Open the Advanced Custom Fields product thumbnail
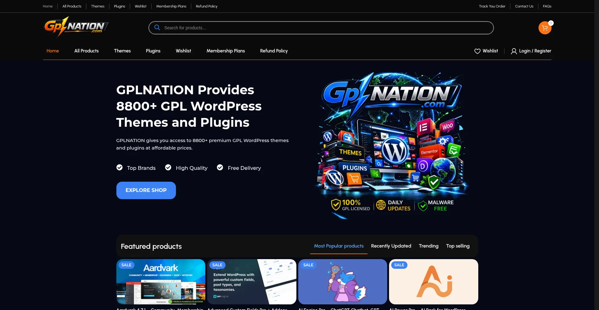The image size is (599, 310). click(x=252, y=282)
